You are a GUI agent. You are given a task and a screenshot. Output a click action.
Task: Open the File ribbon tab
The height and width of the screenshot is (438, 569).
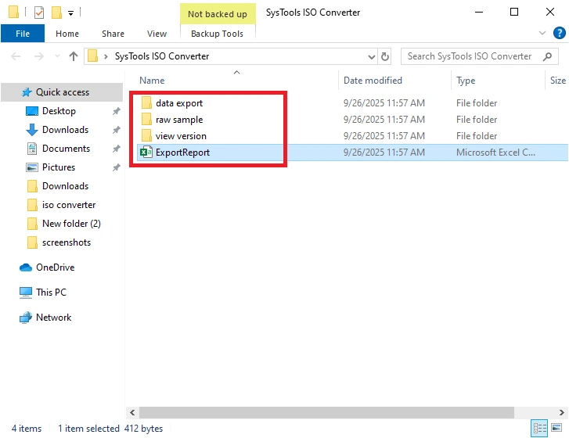tap(23, 34)
